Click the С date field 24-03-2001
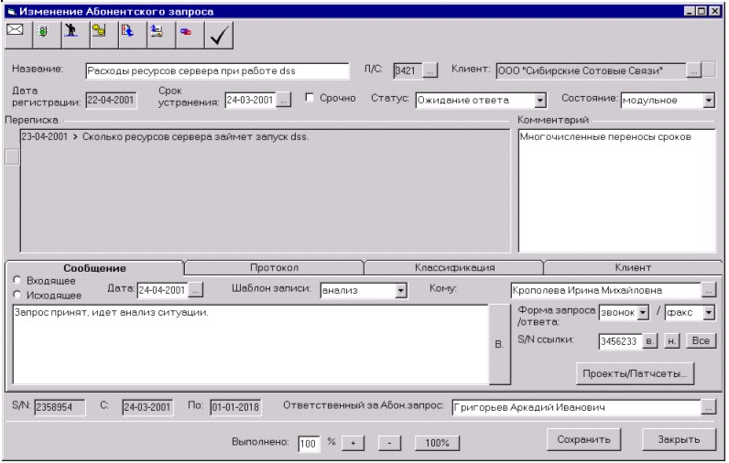Viewport: 729px width, 463px height. (147, 407)
